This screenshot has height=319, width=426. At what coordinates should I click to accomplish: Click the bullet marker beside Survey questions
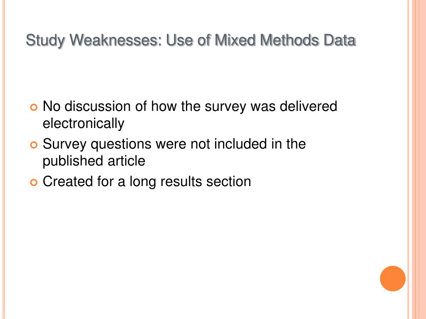coord(33,145)
